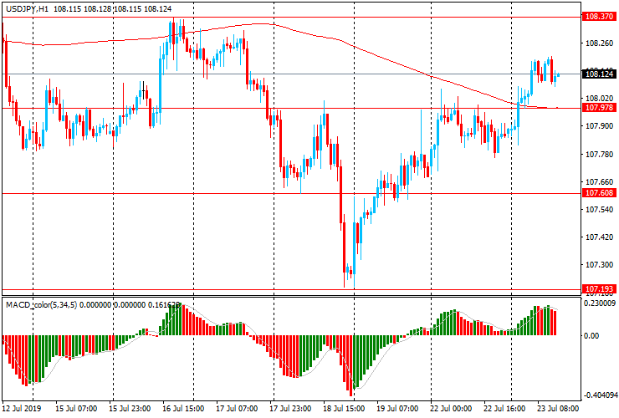Select the -0.404094 MACD scale value
Image resolution: width=619 pixels, height=418 pixels.
[x=599, y=395]
